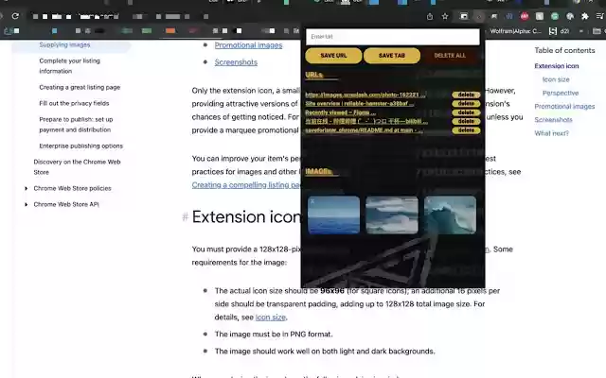This screenshot has height=378, width=606.
Task: Follow the icon size link
Action: 271,318
